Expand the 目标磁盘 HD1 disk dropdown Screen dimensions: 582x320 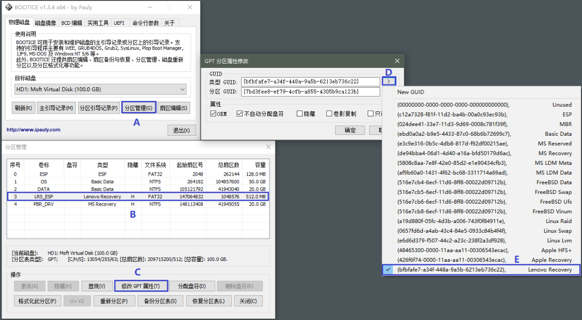pos(100,89)
